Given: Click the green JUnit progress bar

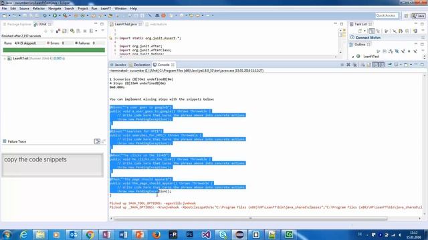Looking at the screenshot, I should [53, 50].
